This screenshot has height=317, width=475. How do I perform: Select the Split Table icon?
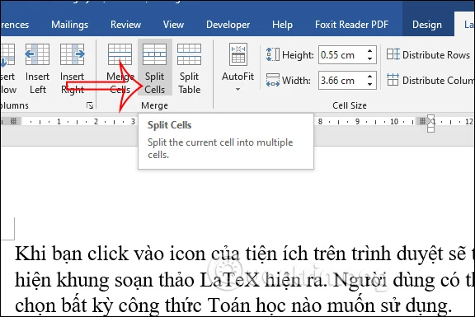[x=189, y=54]
